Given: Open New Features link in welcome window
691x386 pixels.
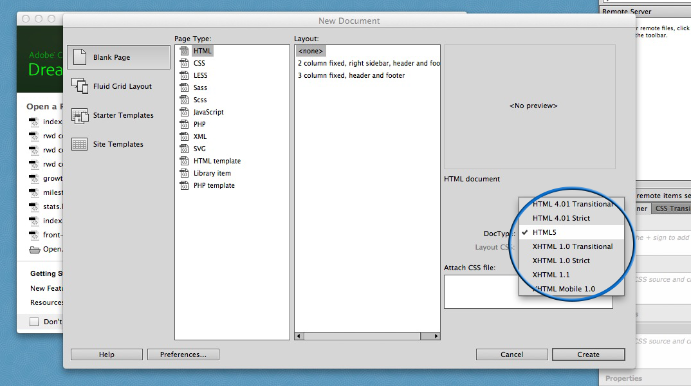Looking at the screenshot, I should (x=47, y=288).
